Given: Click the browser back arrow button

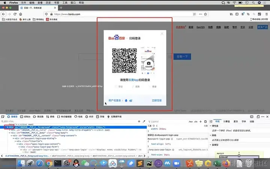Looking at the screenshot, I should pos(4,14).
